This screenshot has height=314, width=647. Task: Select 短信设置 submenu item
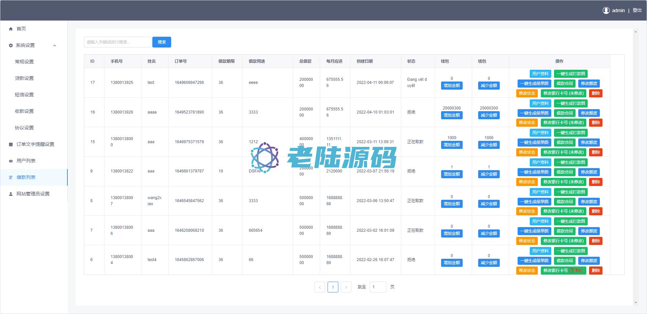24,95
